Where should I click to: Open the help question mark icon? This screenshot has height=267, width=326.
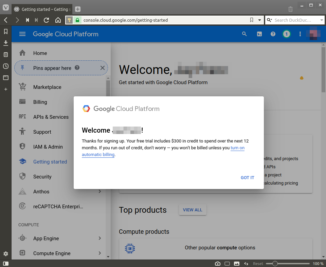coord(273,34)
